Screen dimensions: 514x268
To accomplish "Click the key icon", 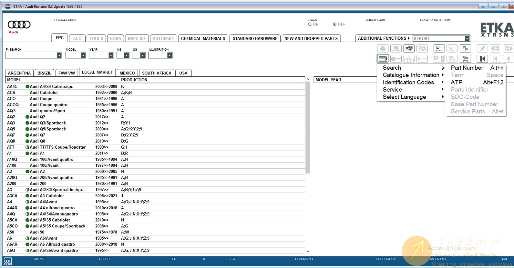I will tap(396, 59).
